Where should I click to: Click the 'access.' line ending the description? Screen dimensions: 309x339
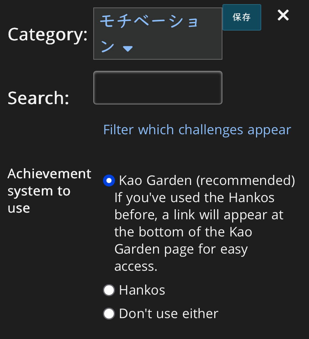coord(136,266)
